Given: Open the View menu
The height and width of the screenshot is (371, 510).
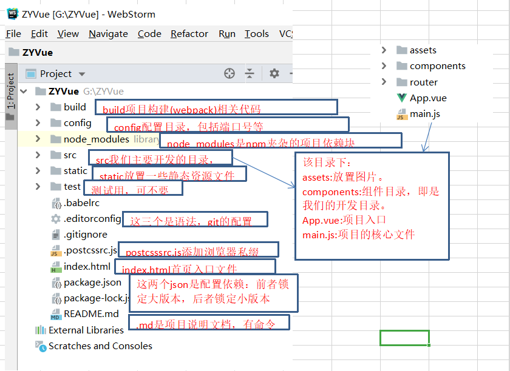Looking at the screenshot, I should coord(68,34).
